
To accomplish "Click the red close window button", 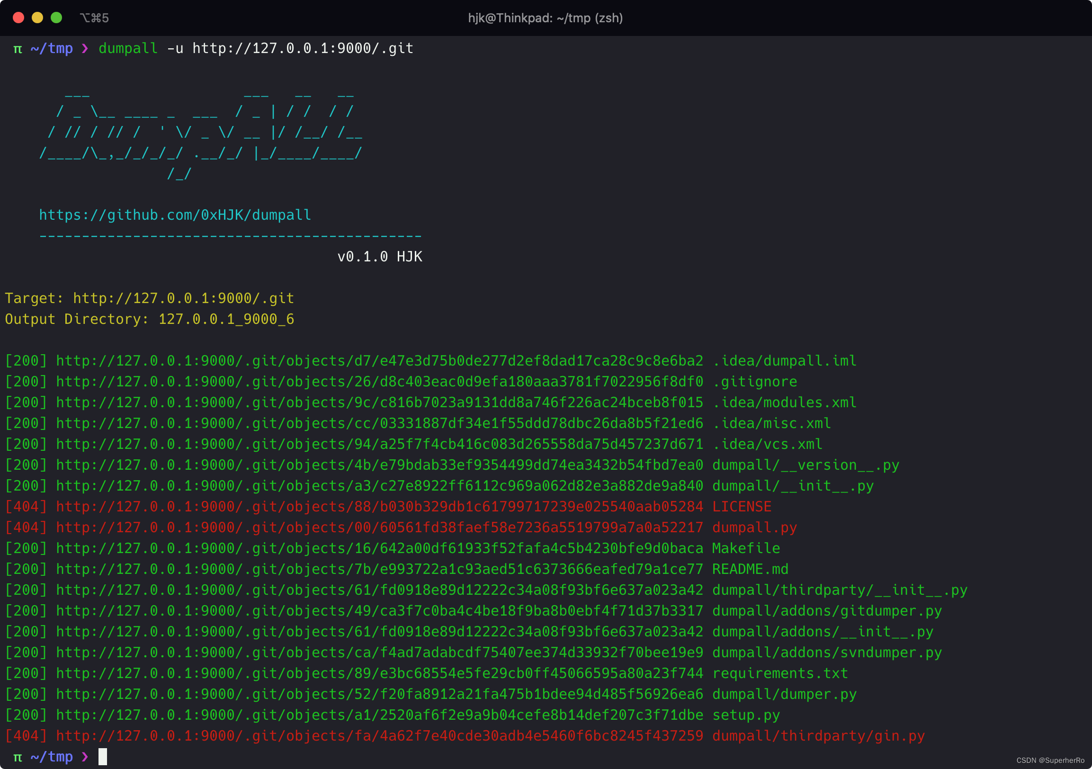I will 18,18.
